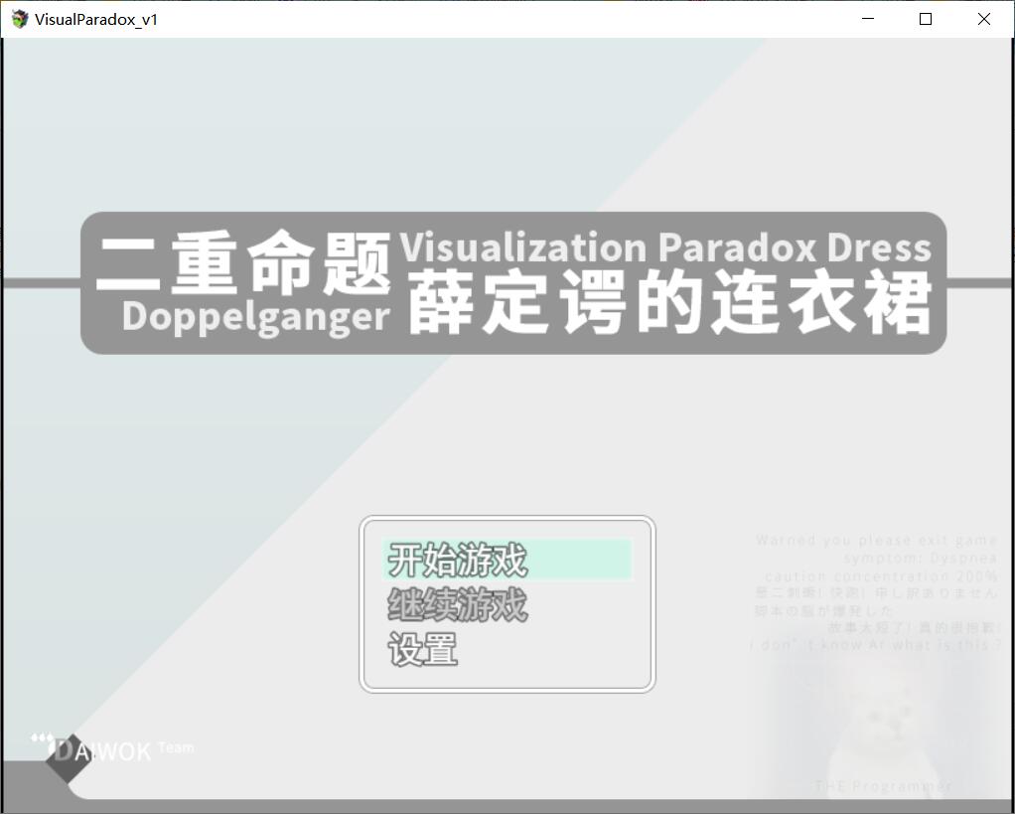Click the 薛定谔的连衣裙 subtitle text
The image size is (1015, 814).
point(670,303)
